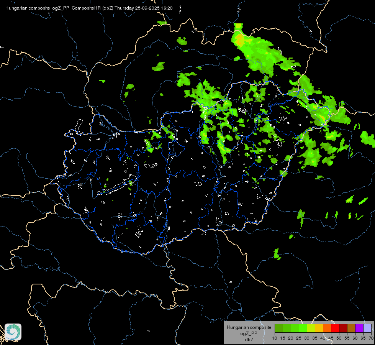Image resolution: width=375 pixels, height=345 pixels.
Task: Click the 15–20 dBZ green legend swatch
Action: click(287, 328)
